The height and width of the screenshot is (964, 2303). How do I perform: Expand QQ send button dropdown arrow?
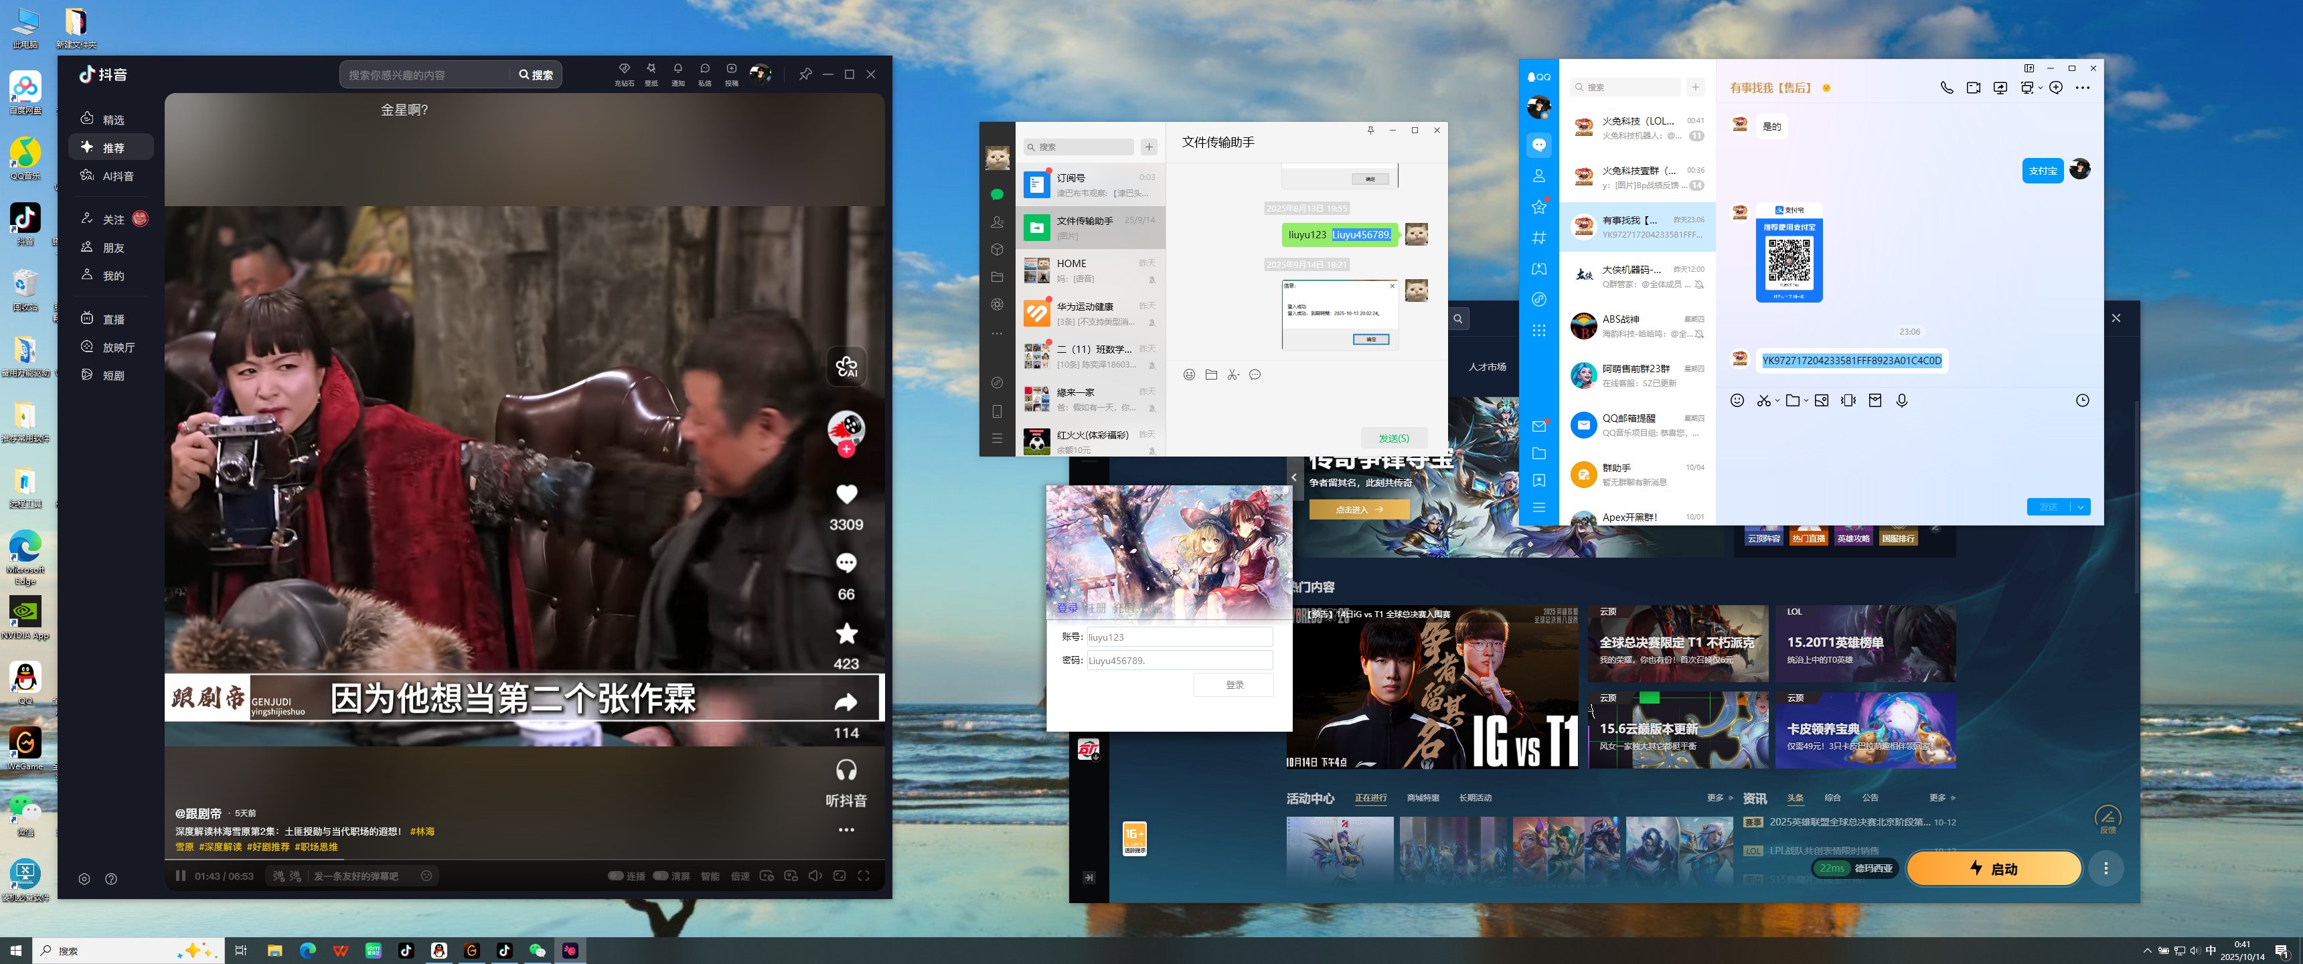click(x=2080, y=507)
